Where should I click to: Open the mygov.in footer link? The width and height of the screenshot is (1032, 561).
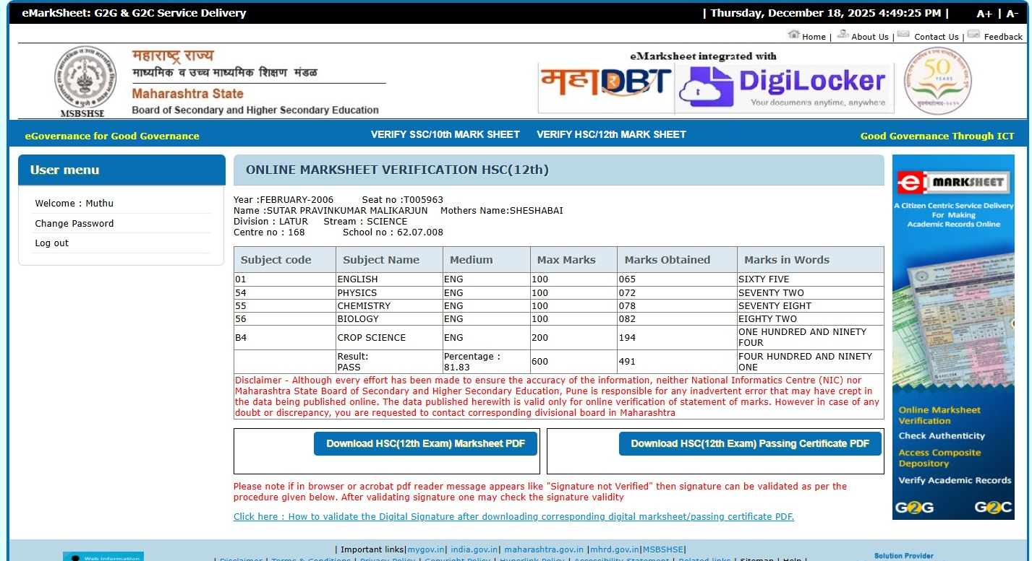tap(426, 549)
